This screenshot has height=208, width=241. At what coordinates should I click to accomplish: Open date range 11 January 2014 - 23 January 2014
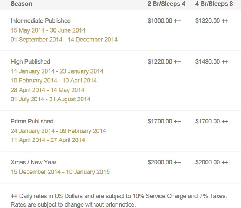(x=57, y=71)
